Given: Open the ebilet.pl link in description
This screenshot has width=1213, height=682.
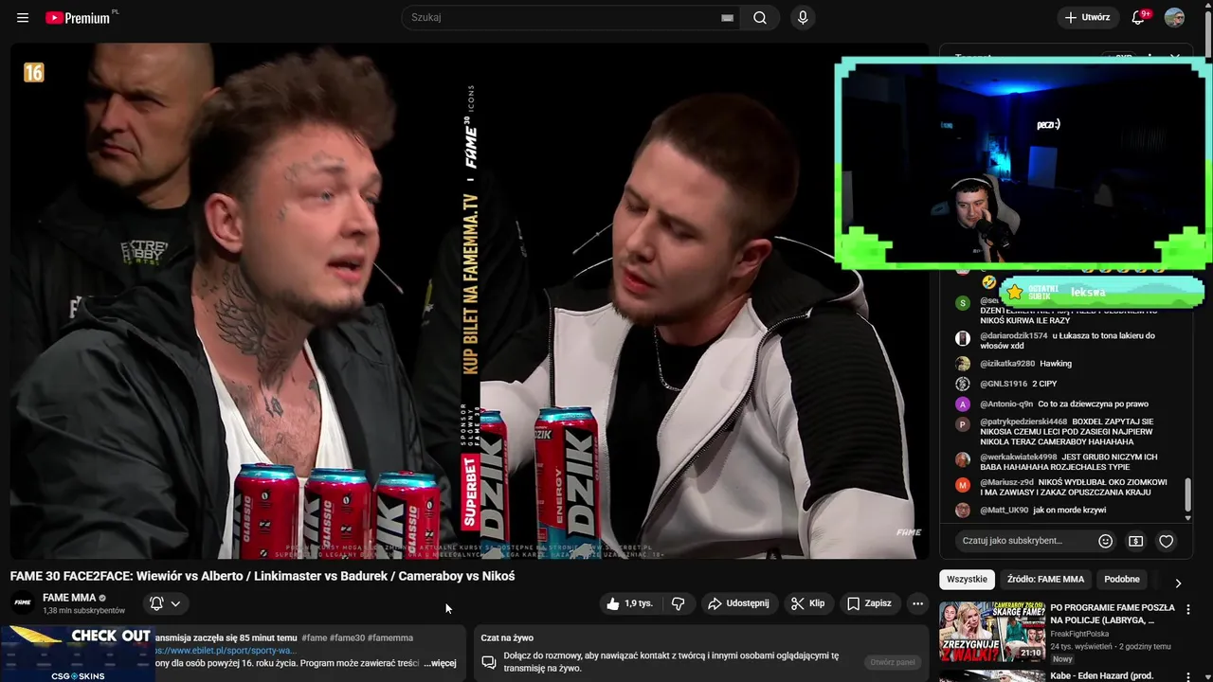Looking at the screenshot, I should pyautogui.click(x=226, y=651).
